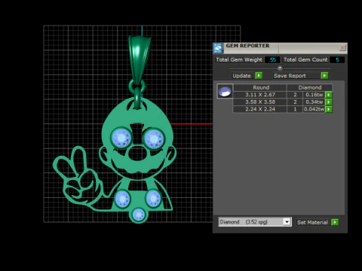Click the Round column header
This screenshot has height=271, width=362.
point(261,87)
